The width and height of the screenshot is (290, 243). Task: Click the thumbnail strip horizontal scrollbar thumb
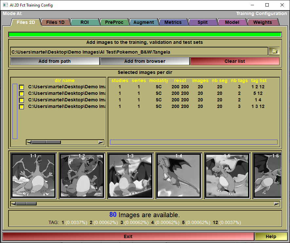[x=26, y=204]
